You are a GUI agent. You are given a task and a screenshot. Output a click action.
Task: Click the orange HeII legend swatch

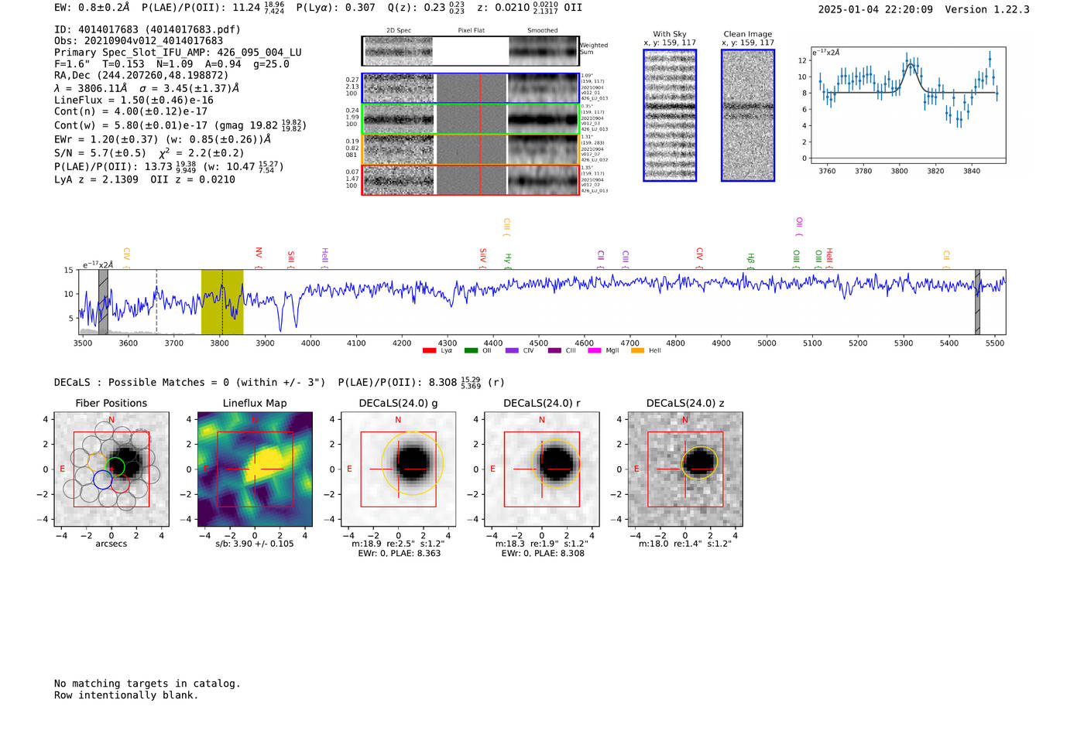(x=638, y=350)
